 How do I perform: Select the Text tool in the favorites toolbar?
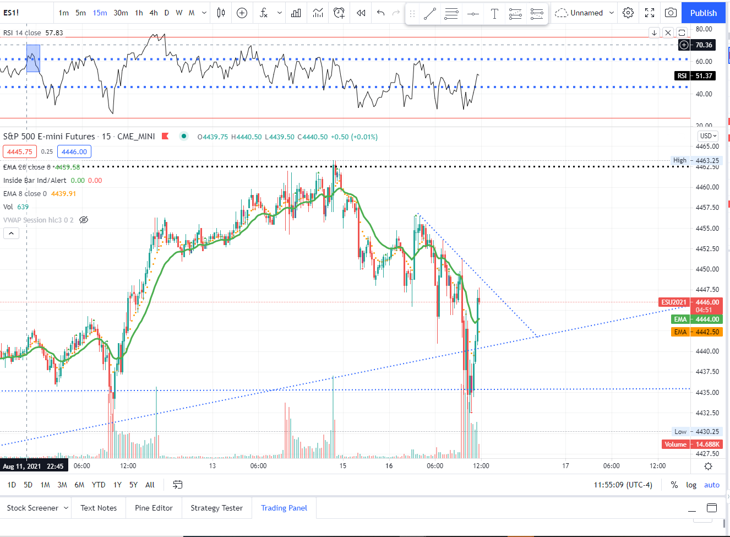pos(494,14)
